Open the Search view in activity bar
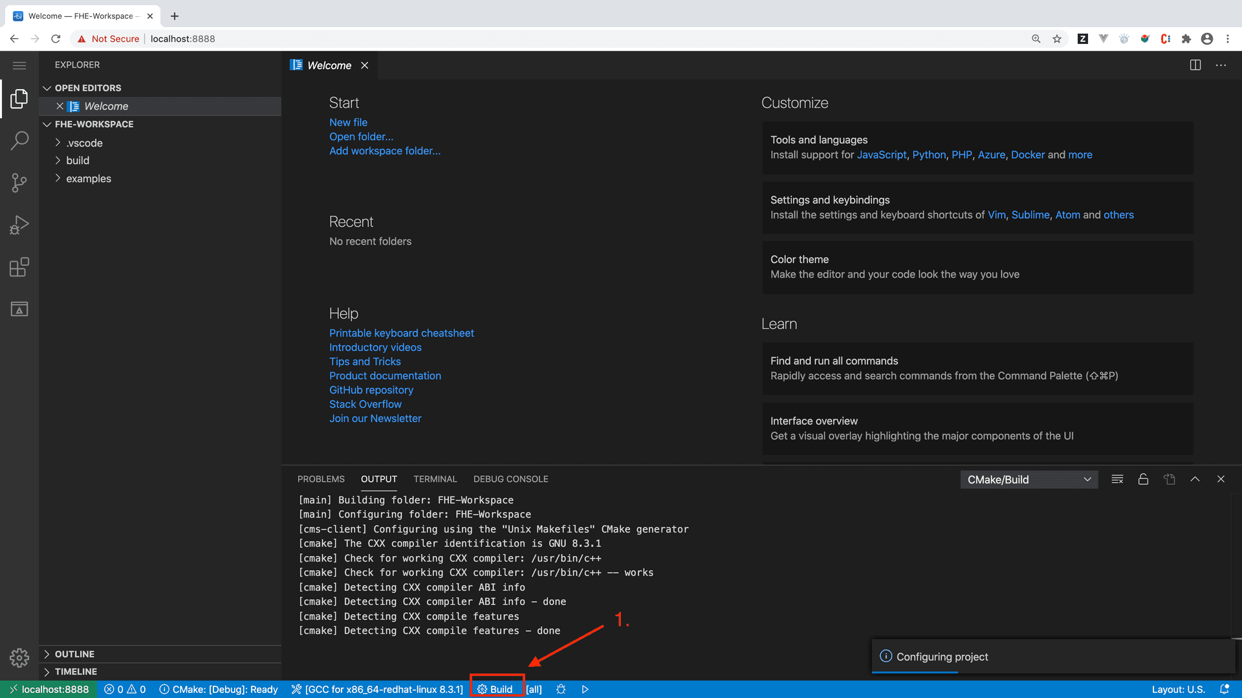 (19, 140)
